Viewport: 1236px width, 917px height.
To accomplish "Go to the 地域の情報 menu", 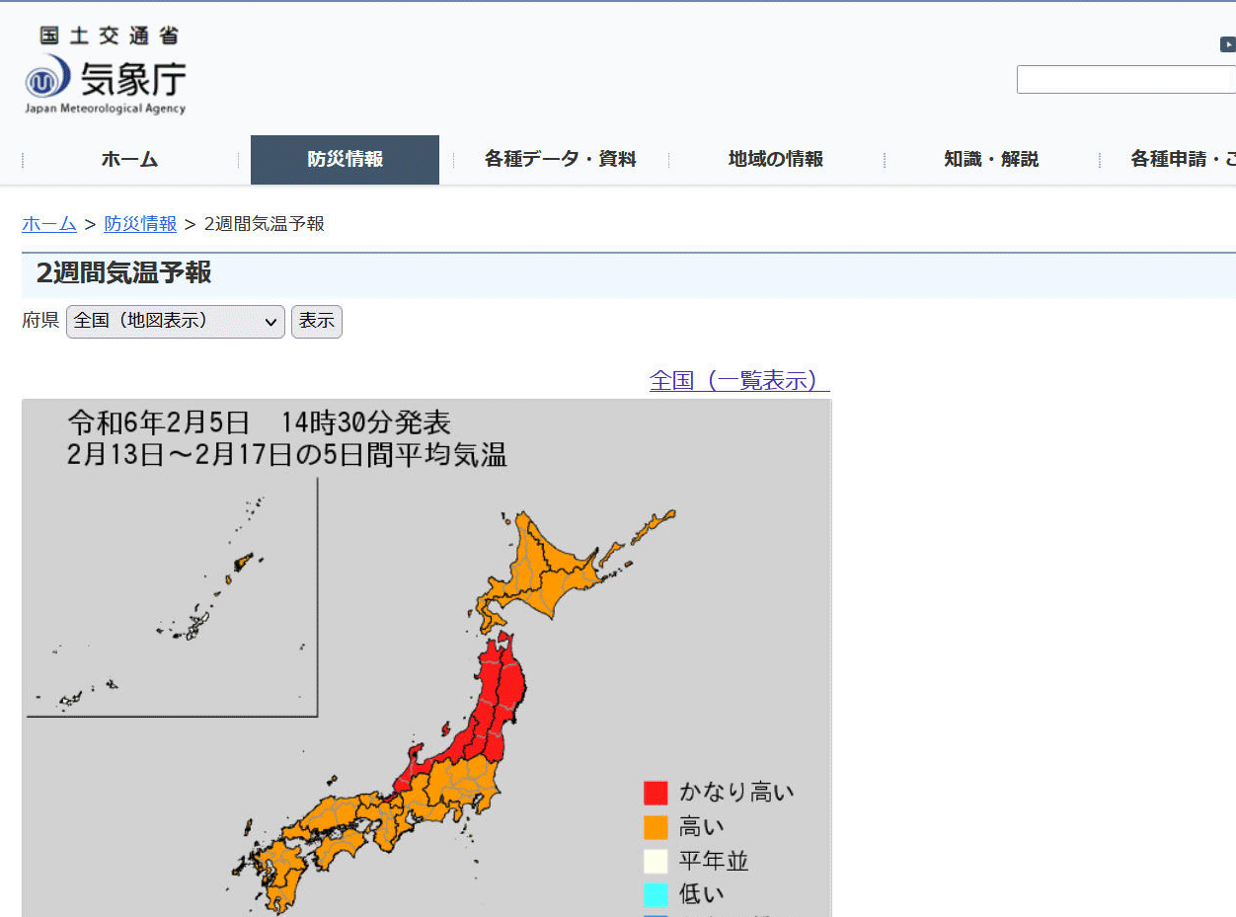I will (x=775, y=159).
